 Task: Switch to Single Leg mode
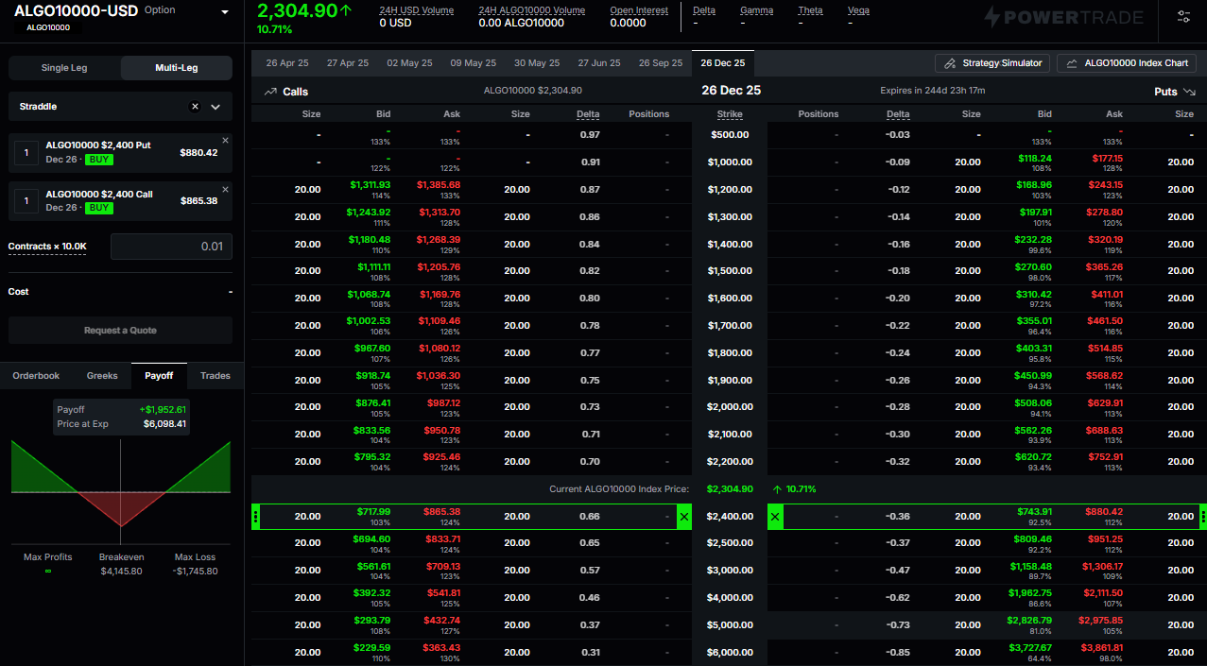point(64,68)
